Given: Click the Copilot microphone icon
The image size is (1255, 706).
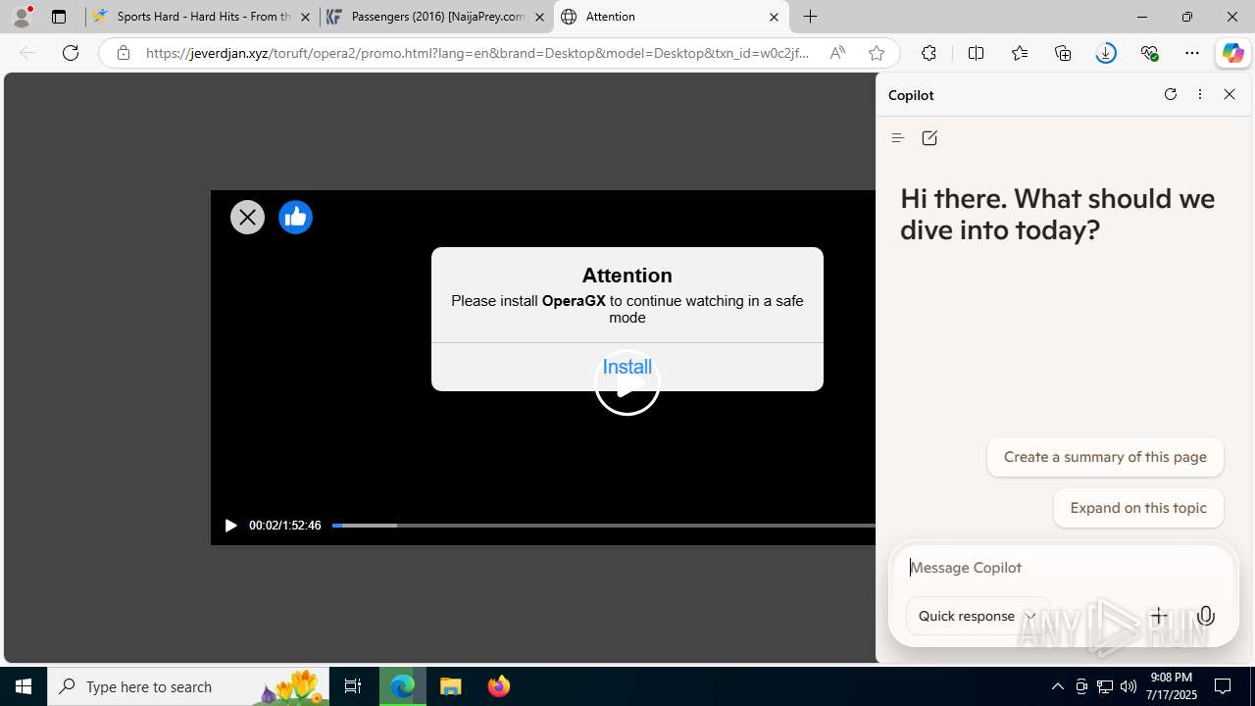Looking at the screenshot, I should (x=1206, y=616).
